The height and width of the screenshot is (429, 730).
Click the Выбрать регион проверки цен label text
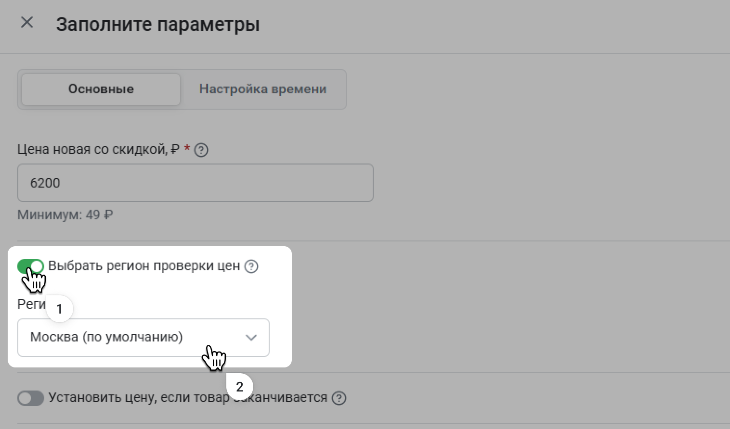point(144,266)
